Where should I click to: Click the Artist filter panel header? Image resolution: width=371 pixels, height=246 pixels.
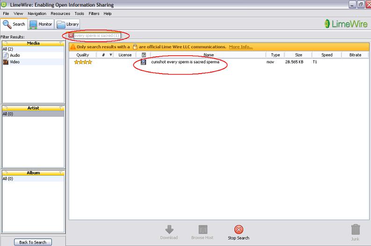pos(33,108)
